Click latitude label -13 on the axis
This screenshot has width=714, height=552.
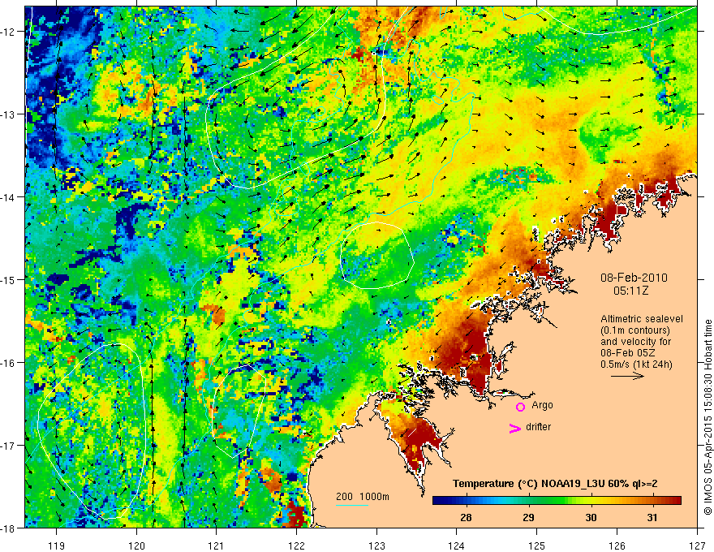[x=8, y=114]
